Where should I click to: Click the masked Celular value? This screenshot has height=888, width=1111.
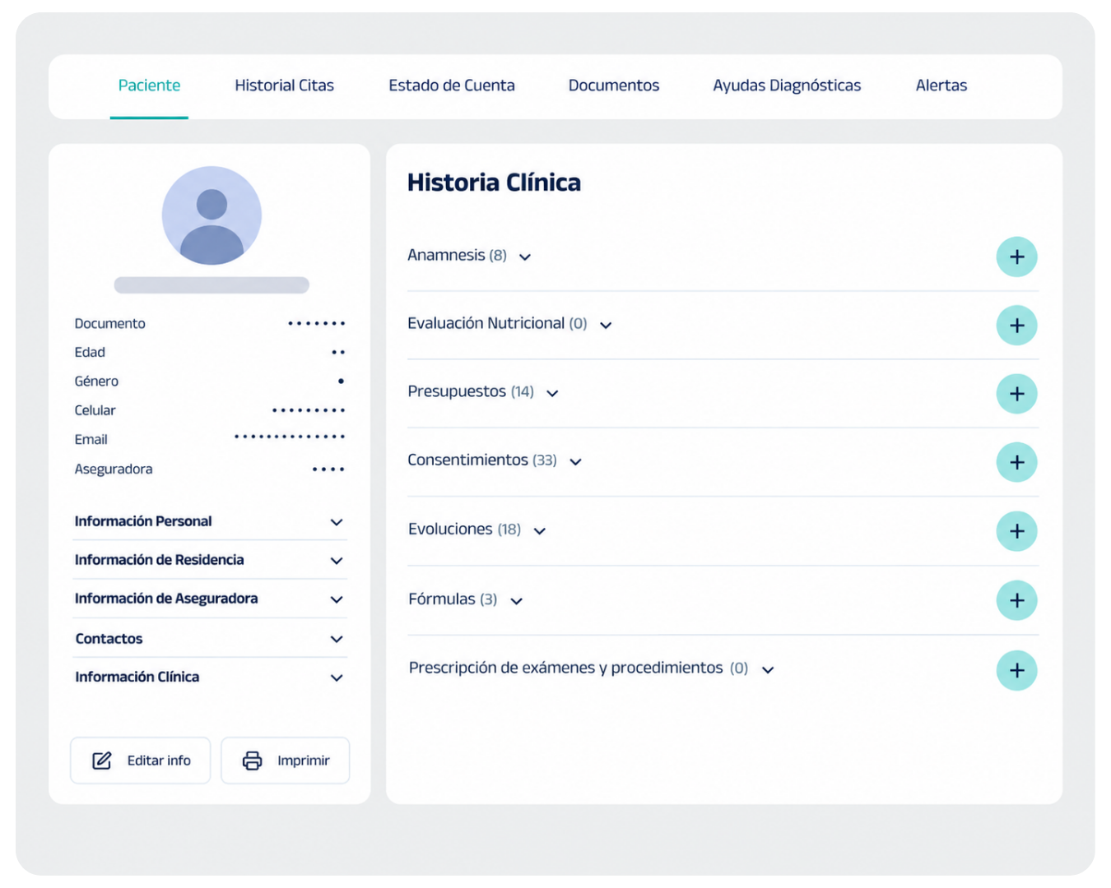309,410
